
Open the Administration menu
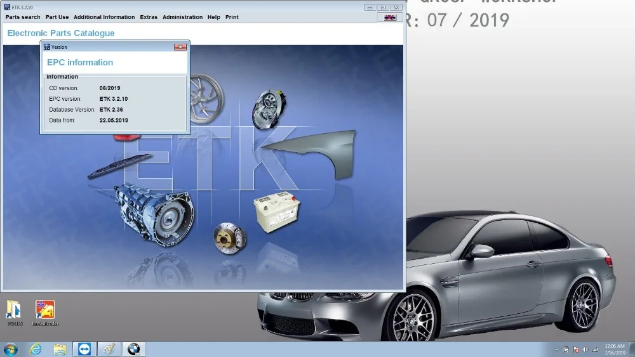point(182,17)
